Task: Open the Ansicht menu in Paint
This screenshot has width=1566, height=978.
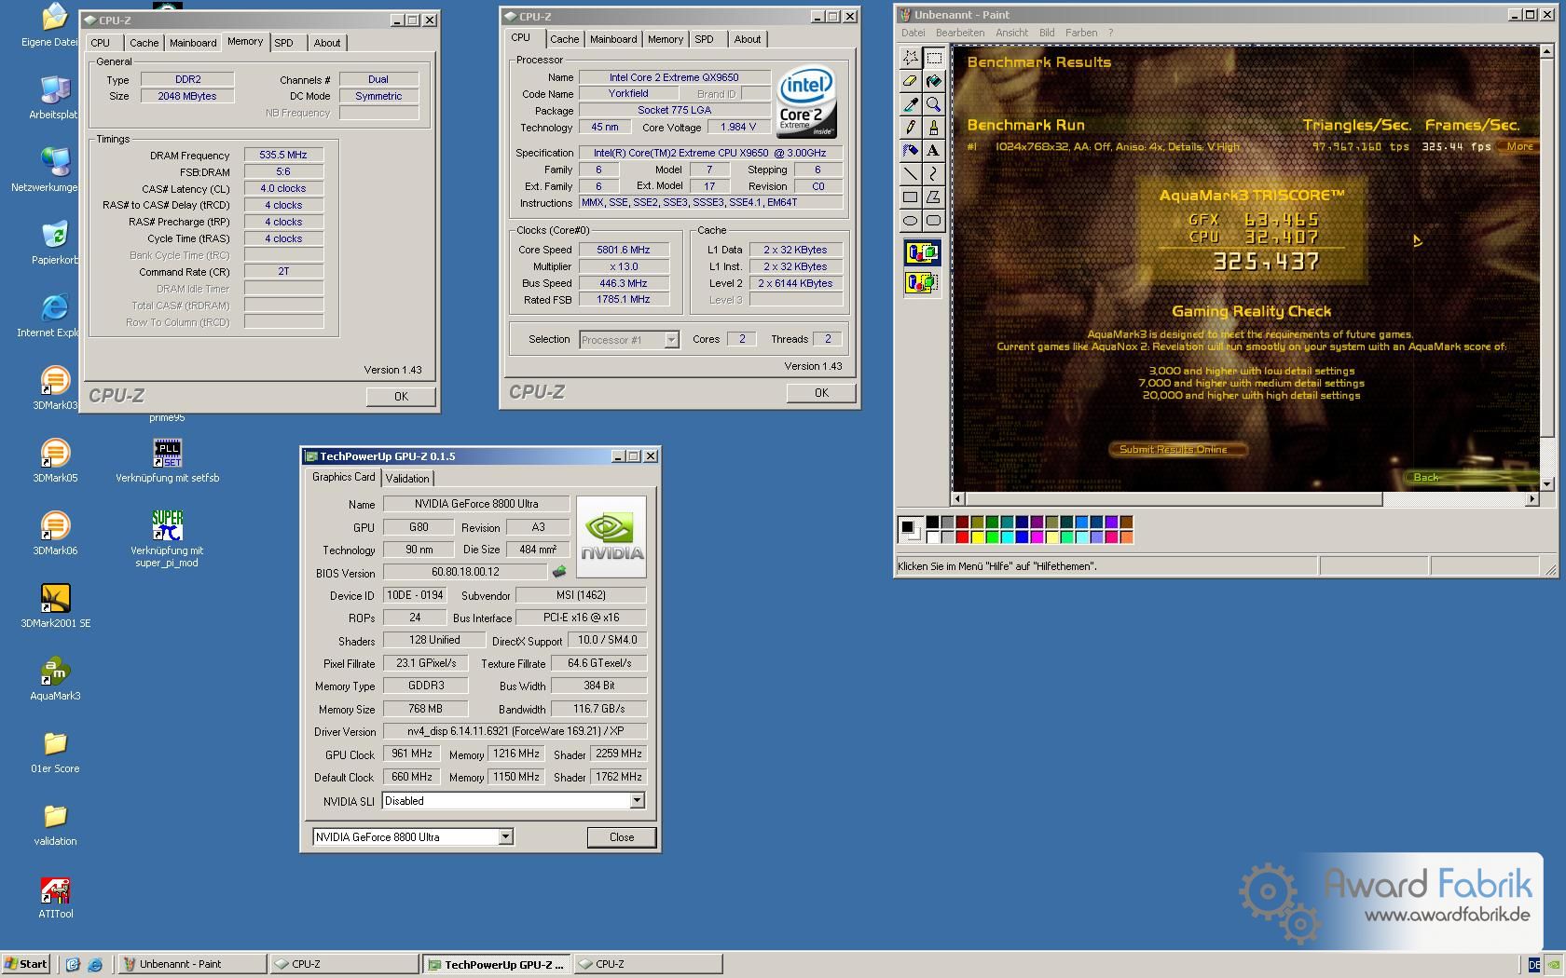Action: click(1011, 33)
